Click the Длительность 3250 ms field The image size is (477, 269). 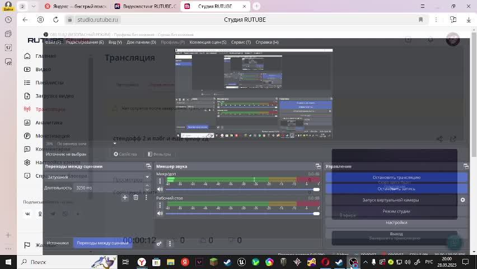coord(108,188)
